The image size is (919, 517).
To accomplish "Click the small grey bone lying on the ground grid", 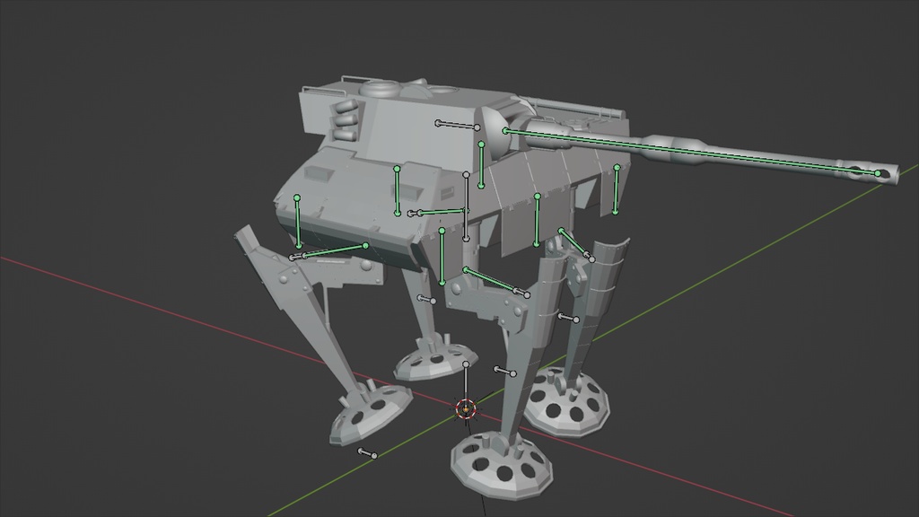I will pos(367,453).
